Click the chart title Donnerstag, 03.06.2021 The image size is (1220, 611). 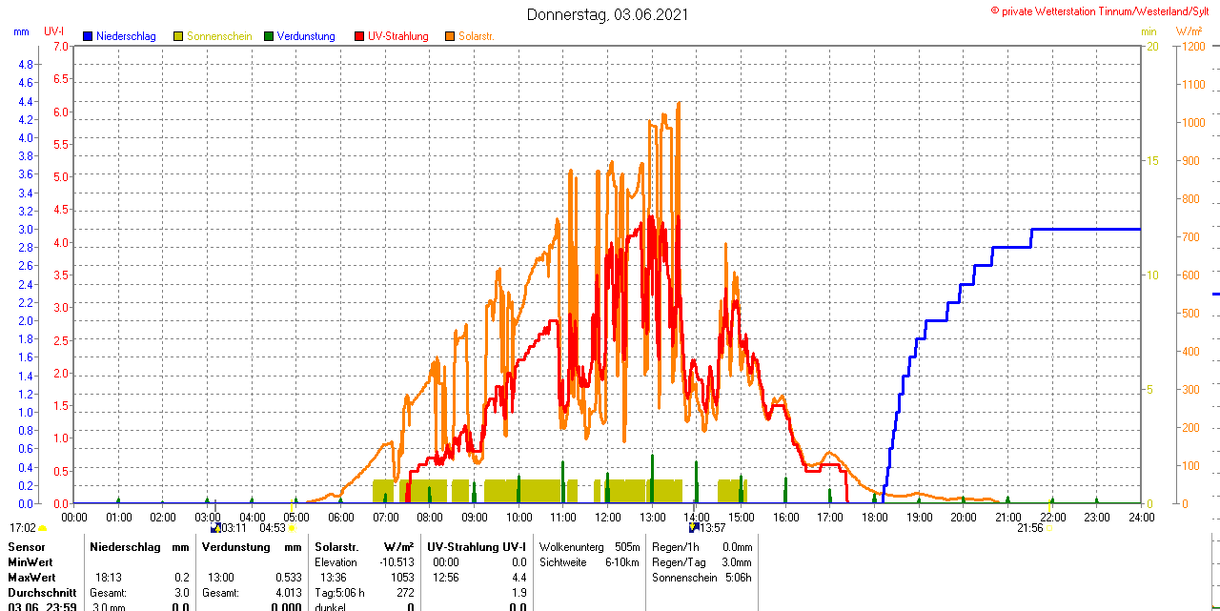pyautogui.click(x=607, y=15)
